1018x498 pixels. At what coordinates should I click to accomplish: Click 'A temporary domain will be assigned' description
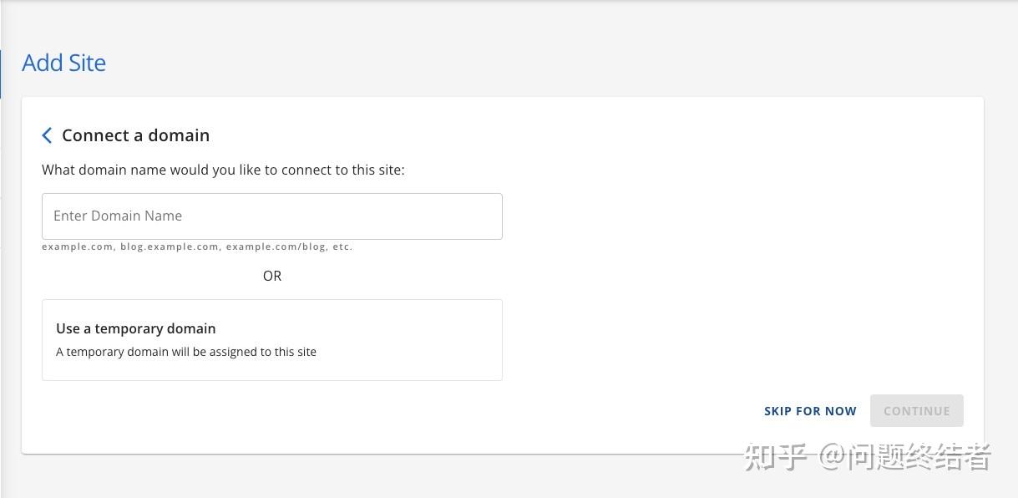pyautogui.click(x=186, y=352)
